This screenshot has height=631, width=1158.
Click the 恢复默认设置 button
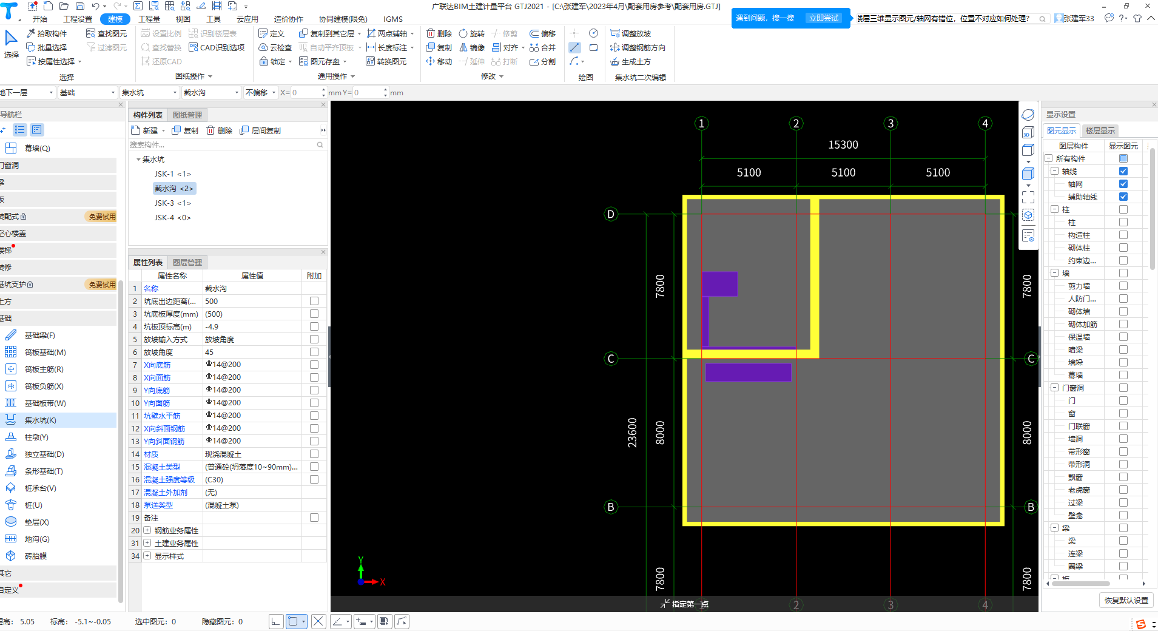[1126, 600]
